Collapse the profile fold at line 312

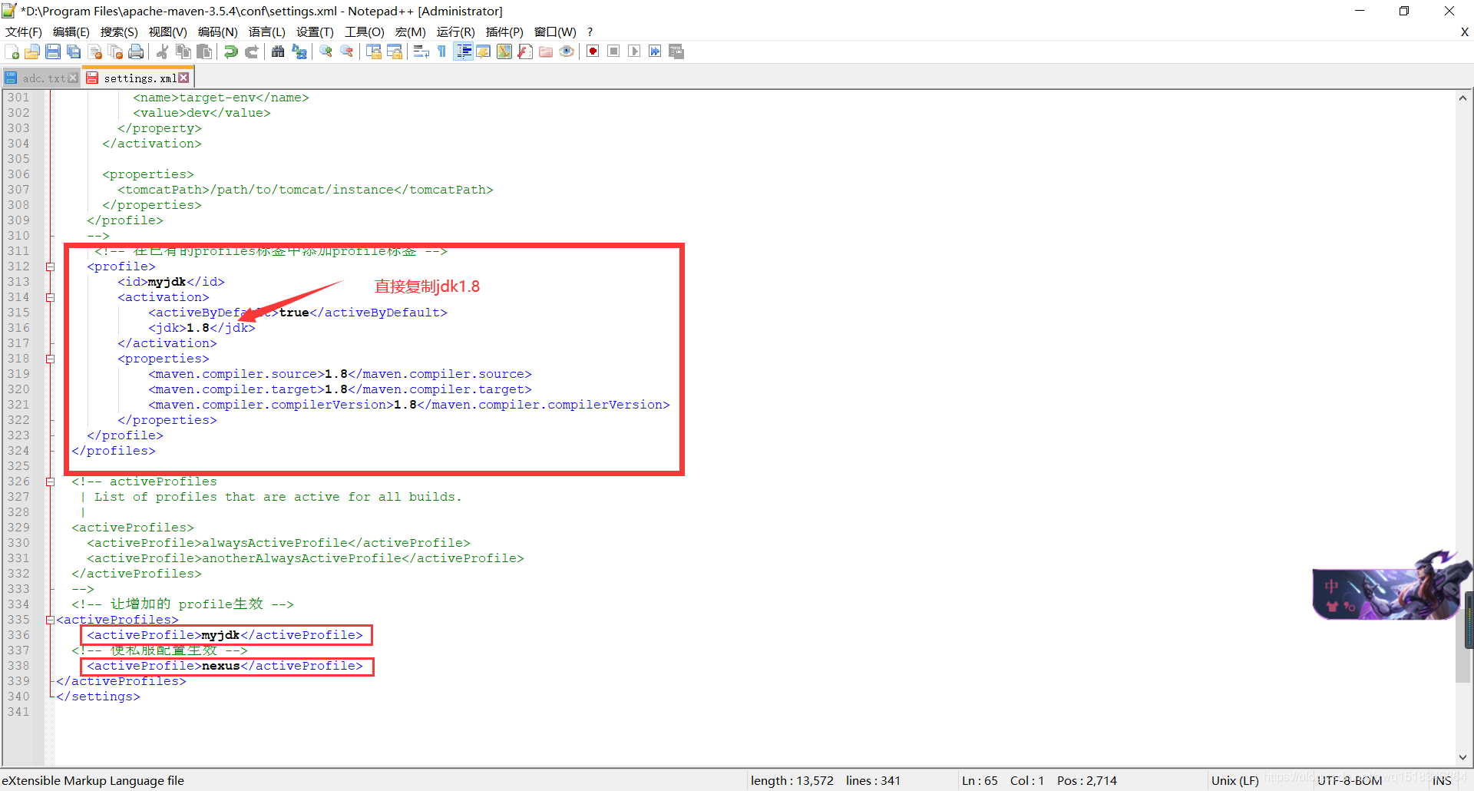(x=51, y=266)
